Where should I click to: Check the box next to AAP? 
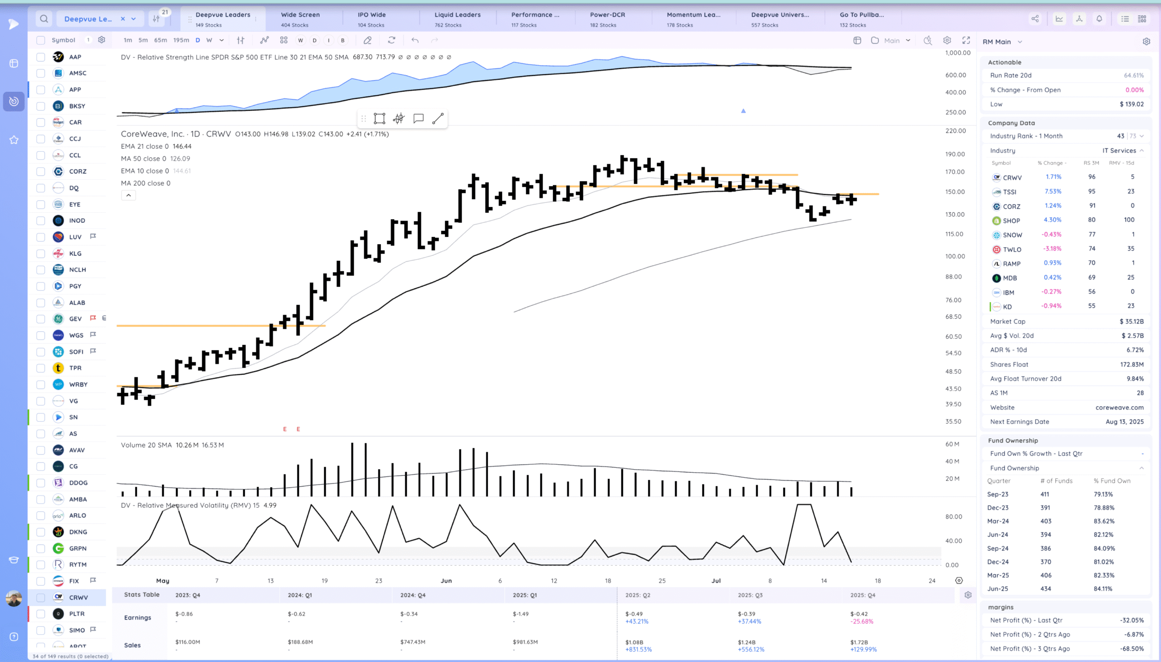(41, 57)
